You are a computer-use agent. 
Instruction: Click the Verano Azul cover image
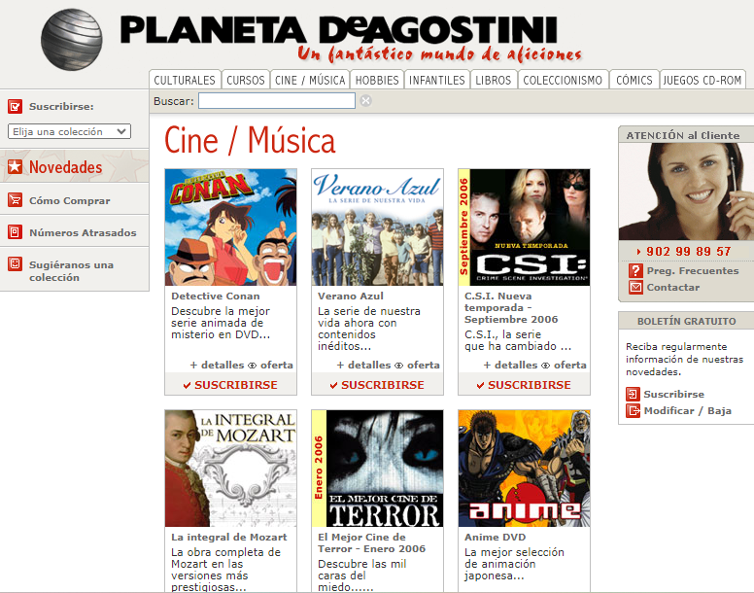point(377,227)
